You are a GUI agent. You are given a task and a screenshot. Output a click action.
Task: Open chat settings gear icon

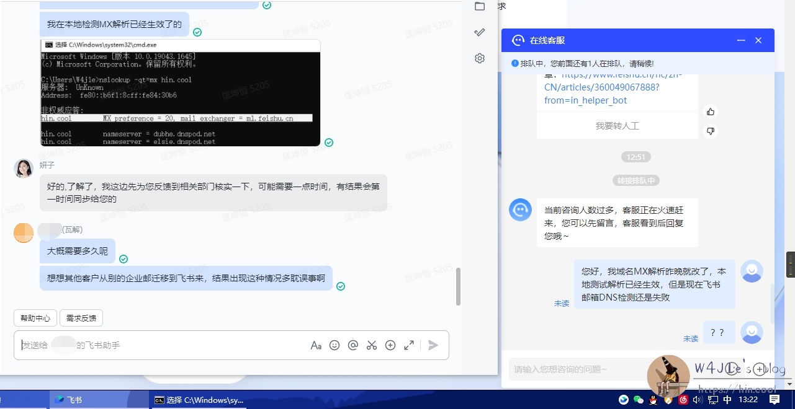coord(479,58)
